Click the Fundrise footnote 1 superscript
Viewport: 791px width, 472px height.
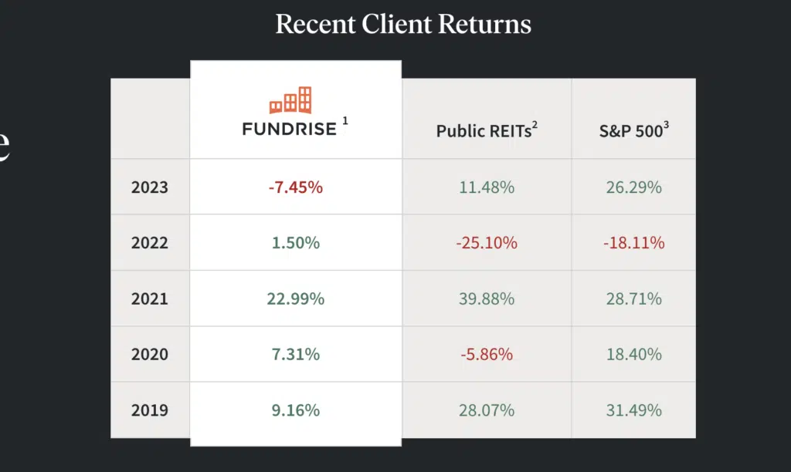click(x=345, y=121)
